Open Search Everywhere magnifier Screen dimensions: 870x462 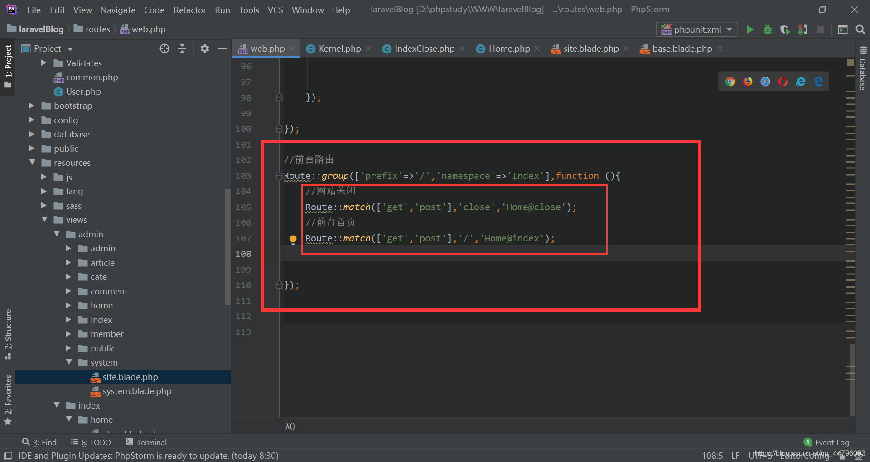click(860, 29)
